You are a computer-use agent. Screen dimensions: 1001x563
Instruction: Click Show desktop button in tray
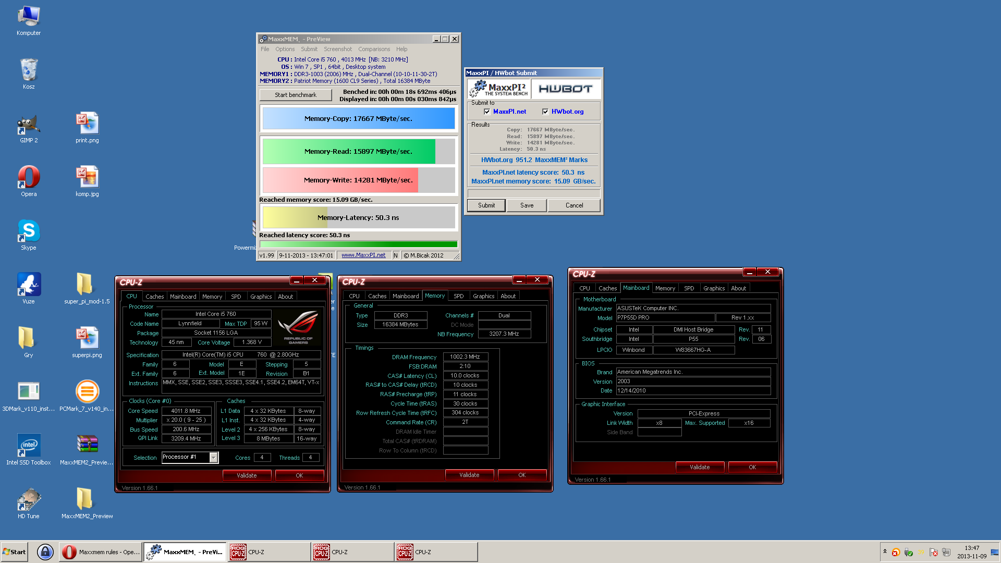pyautogui.click(x=995, y=552)
